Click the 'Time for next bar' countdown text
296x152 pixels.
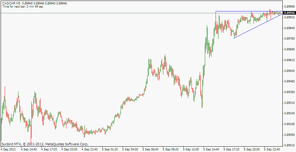(x=22, y=6)
